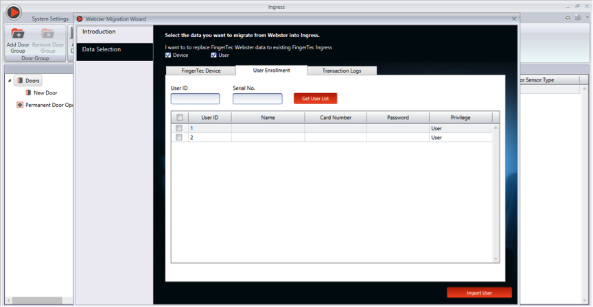The height and width of the screenshot is (307, 593).
Task: Click the layout icon next to the ribbon arrow
Action: 578,18
